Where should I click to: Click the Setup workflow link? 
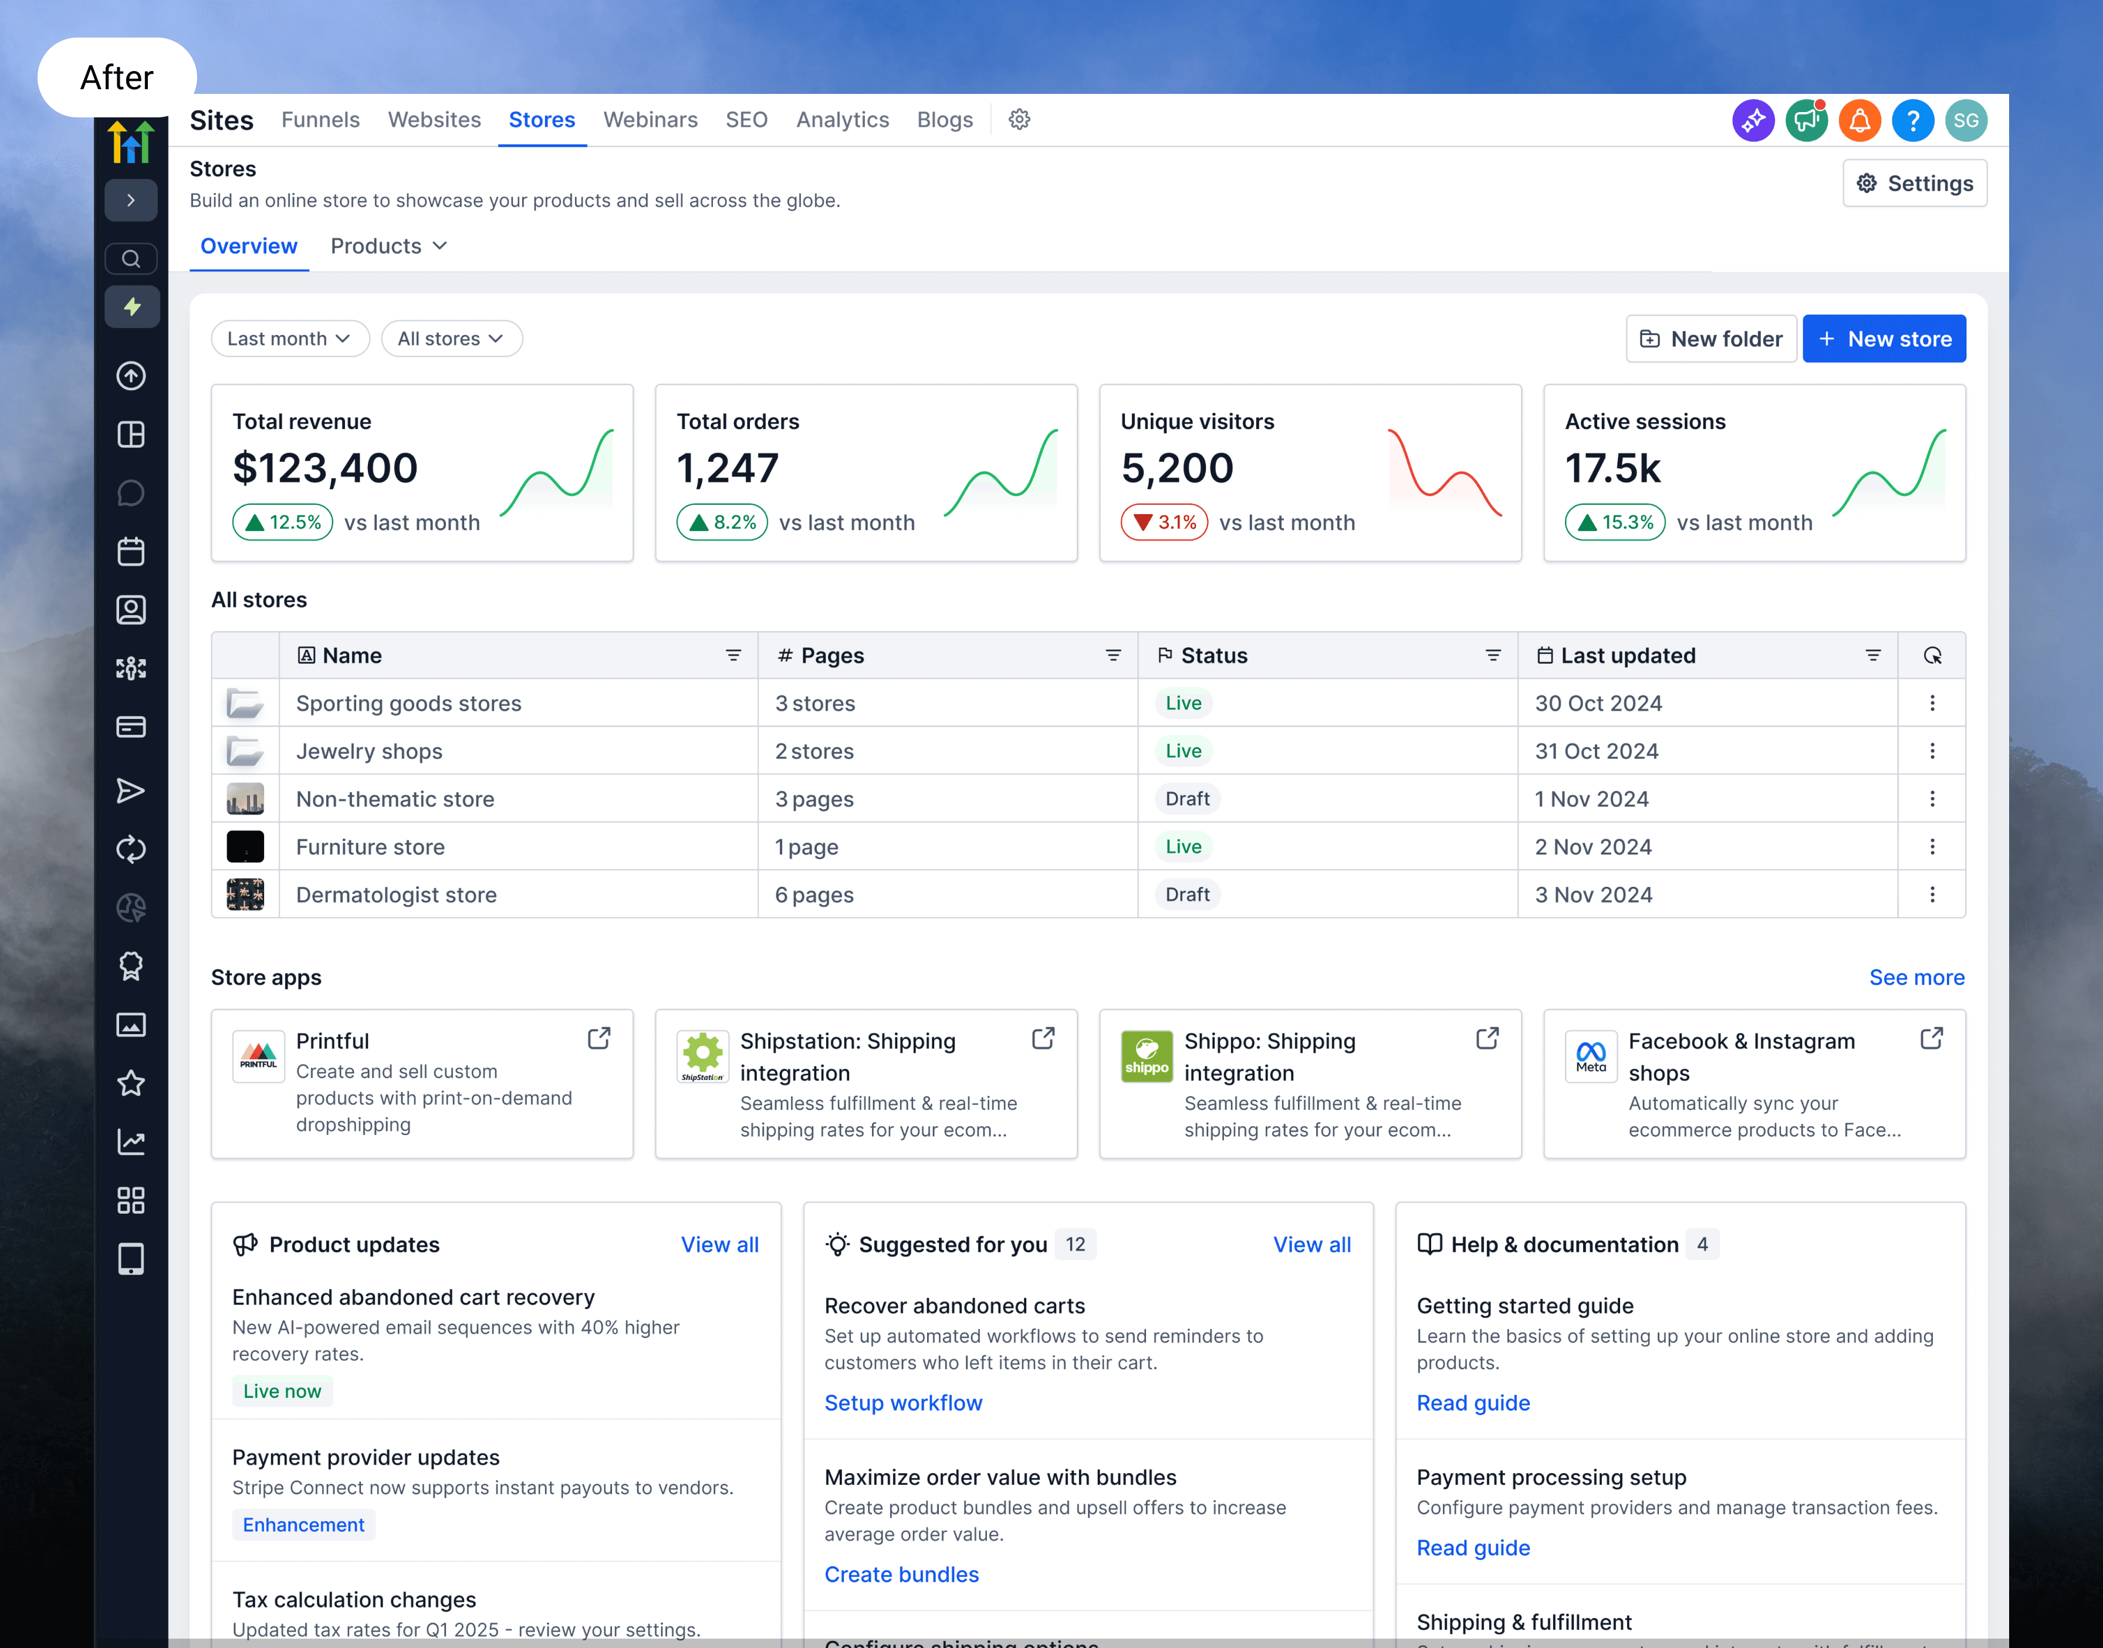(x=903, y=1403)
